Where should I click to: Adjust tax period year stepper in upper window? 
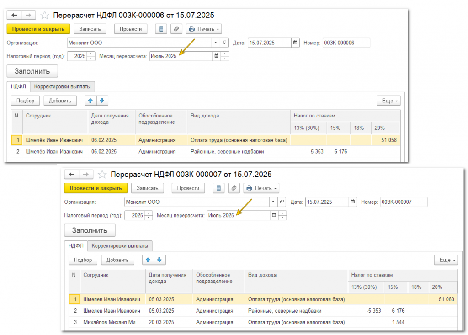tap(91, 56)
